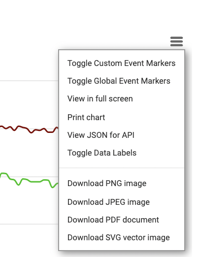The image size is (199, 257).
Task: Click the separator line inside the dropdown menu
Action: pos(122,168)
